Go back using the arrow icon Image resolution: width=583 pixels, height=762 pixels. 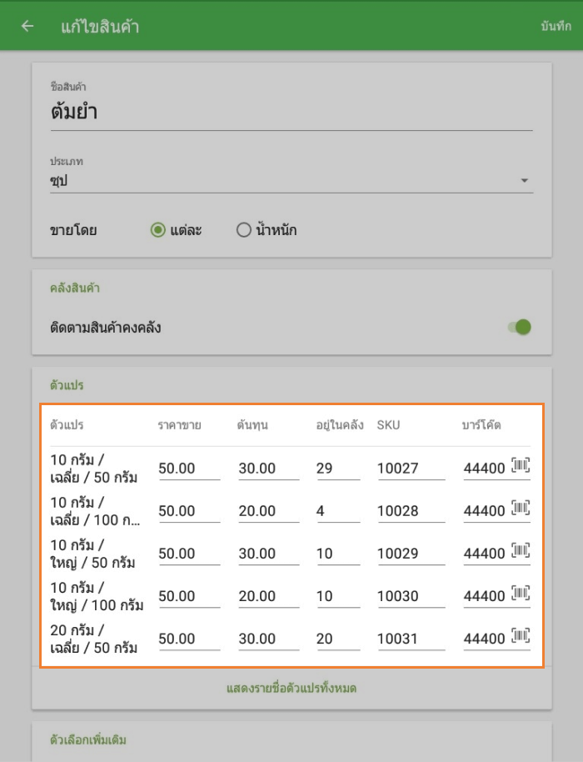[27, 26]
